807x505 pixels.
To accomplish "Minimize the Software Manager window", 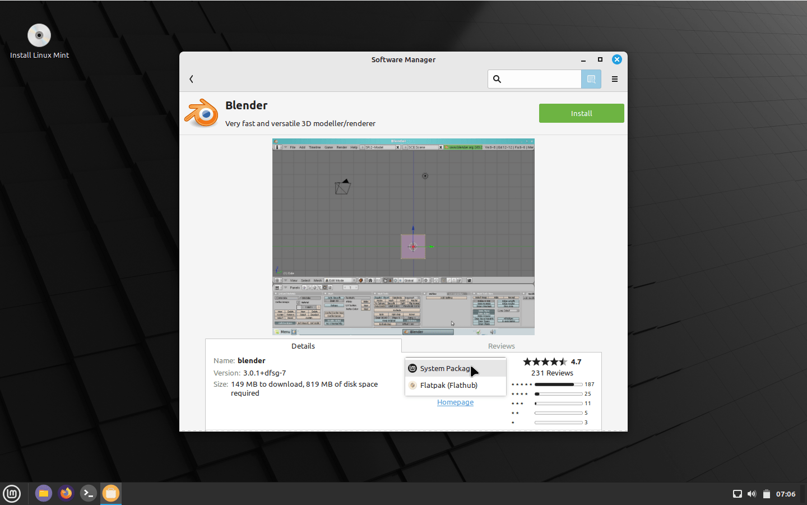I will [x=583, y=59].
